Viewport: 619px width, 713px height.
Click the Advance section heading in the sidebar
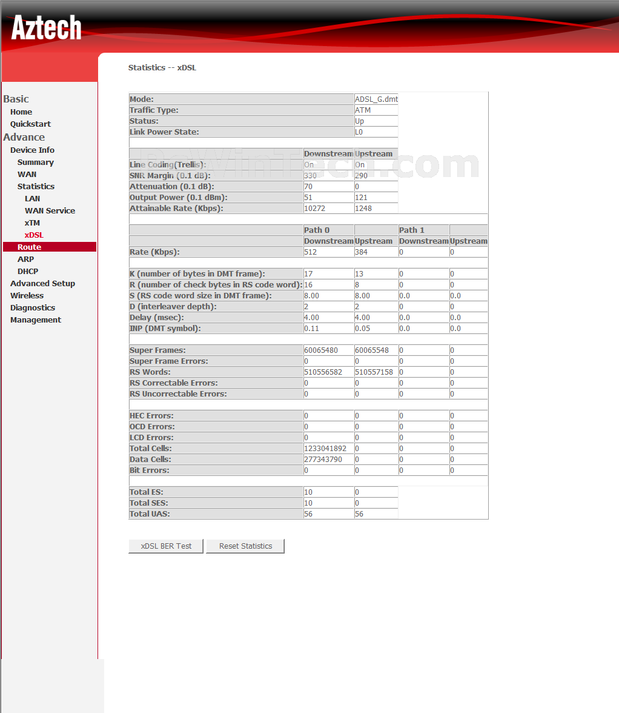(24, 137)
